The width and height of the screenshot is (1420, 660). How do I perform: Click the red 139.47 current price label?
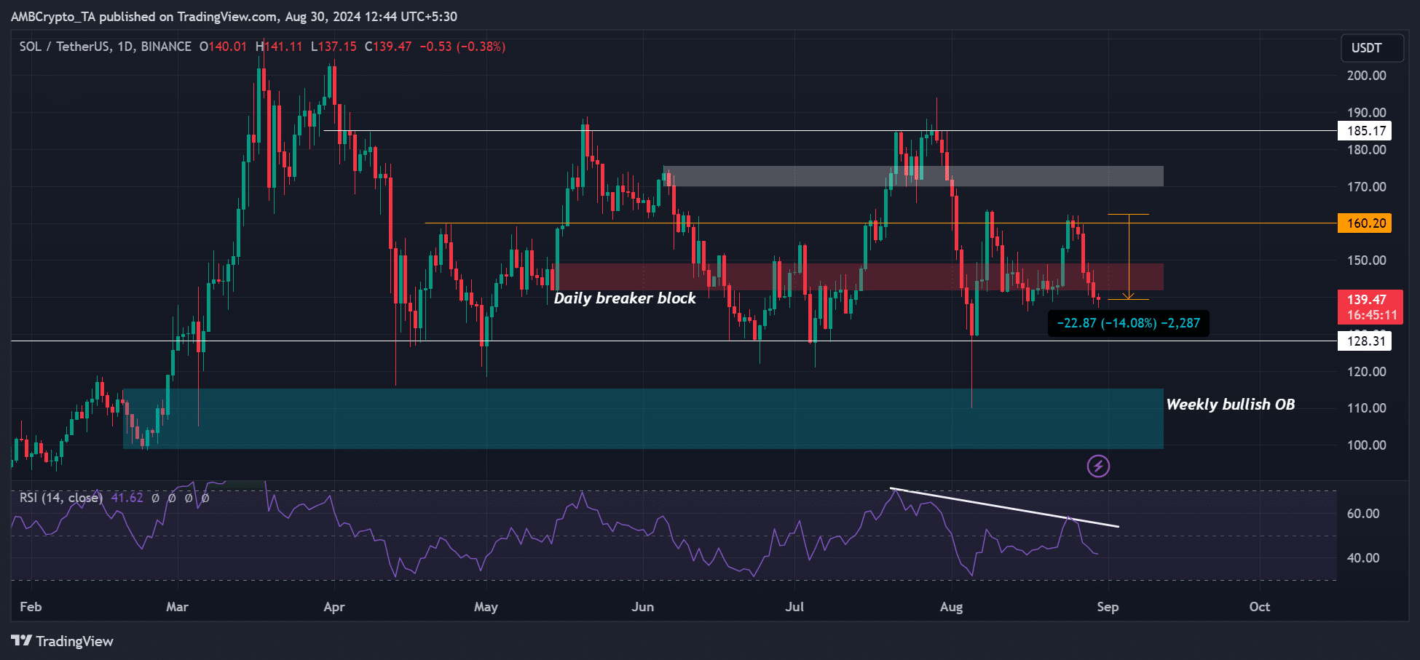tap(1370, 307)
